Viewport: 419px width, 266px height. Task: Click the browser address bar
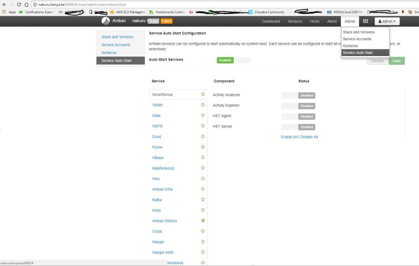pos(224,5)
